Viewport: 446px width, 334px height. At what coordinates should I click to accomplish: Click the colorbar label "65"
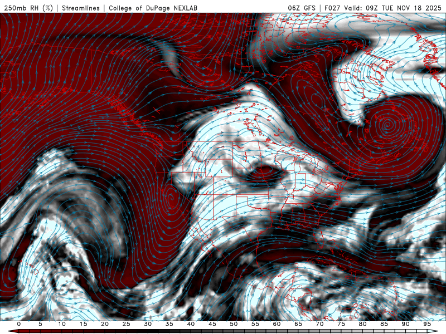tap(298, 324)
